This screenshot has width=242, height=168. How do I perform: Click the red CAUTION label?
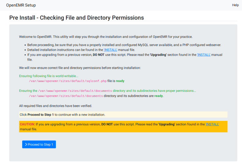coord(27,124)
